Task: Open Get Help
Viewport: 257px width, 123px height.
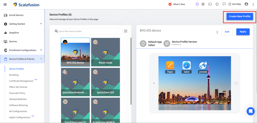Action: [x=235, y=4]
